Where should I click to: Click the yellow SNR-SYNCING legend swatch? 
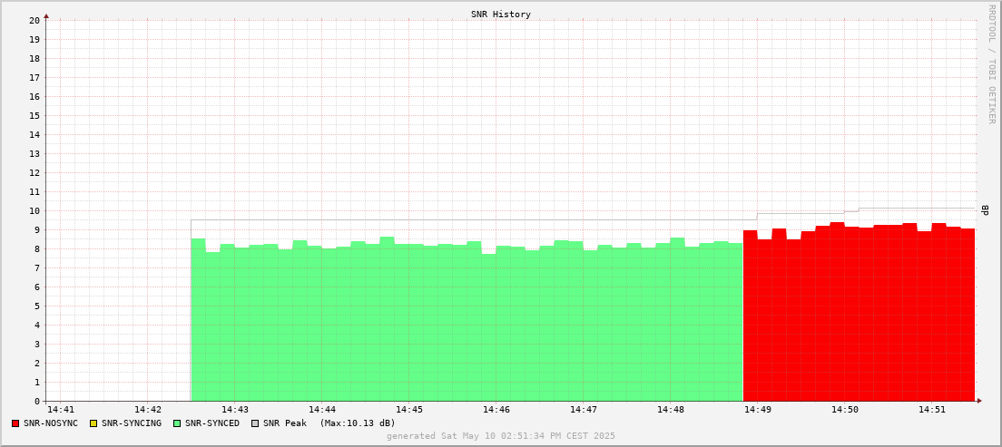[x=93, y=423]
